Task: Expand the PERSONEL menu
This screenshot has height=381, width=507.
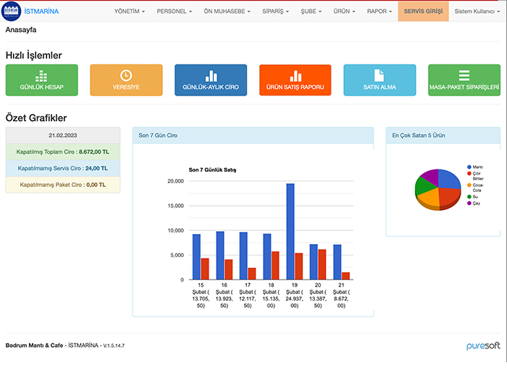Action: pos(175,12)
